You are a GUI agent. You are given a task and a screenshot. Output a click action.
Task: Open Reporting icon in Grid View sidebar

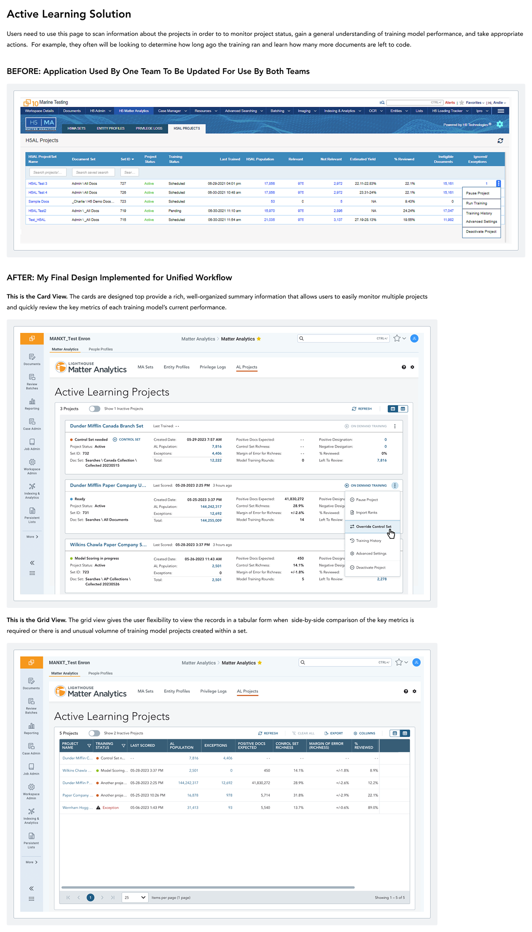pos(31,729)
